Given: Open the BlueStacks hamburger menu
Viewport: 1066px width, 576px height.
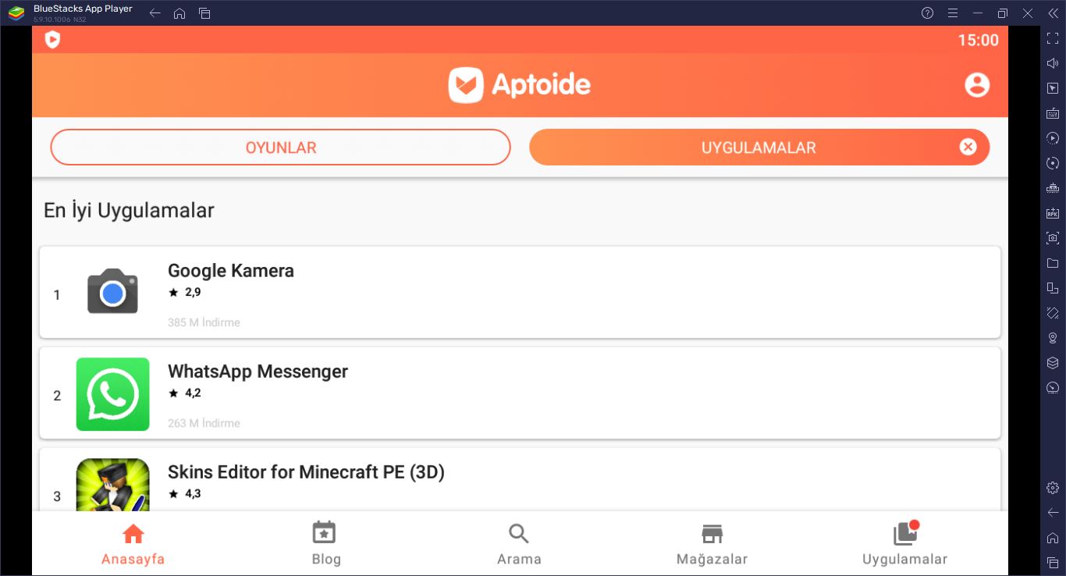Looking at the screenshot, I should [952, 13].
